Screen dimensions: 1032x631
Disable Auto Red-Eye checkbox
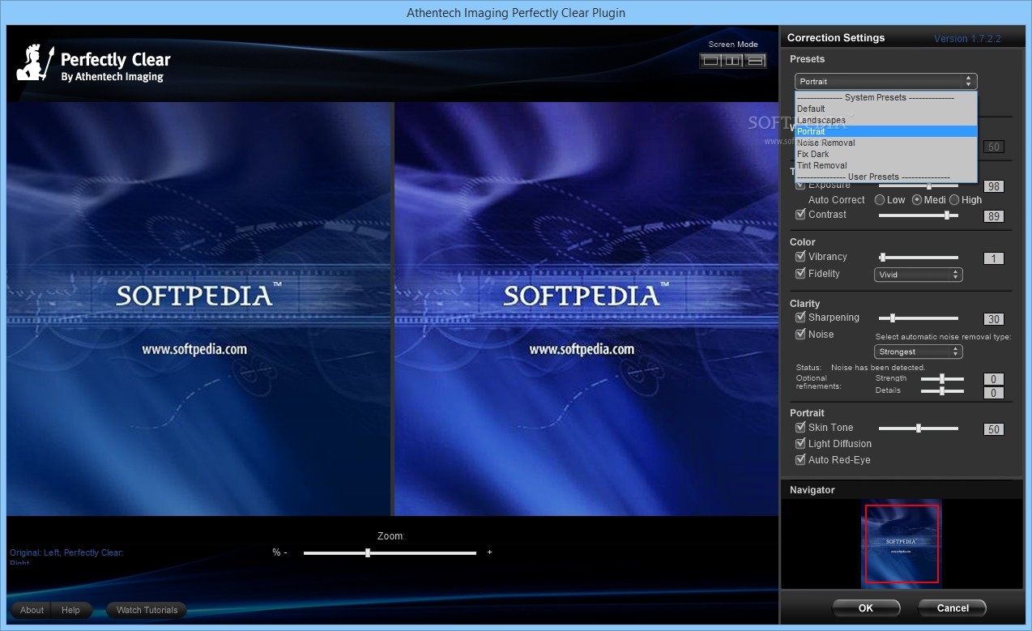[800, 460]
